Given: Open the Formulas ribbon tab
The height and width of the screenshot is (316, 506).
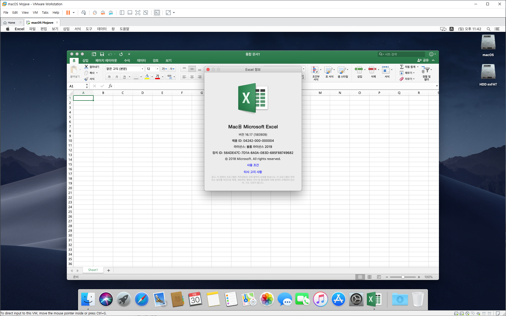Looking at the screenshot, I should (127, 61).
